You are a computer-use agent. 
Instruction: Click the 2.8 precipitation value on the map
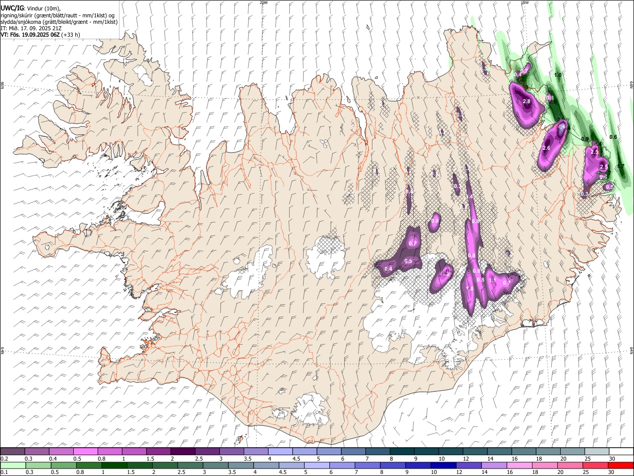(527, 102)
